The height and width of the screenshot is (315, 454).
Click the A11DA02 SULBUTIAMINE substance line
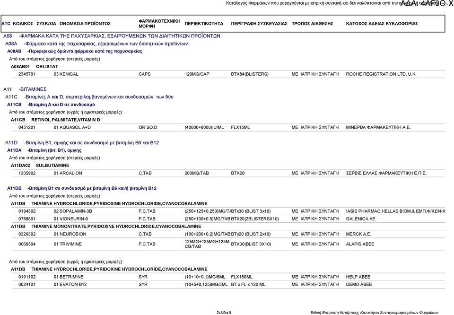point(40,166)
